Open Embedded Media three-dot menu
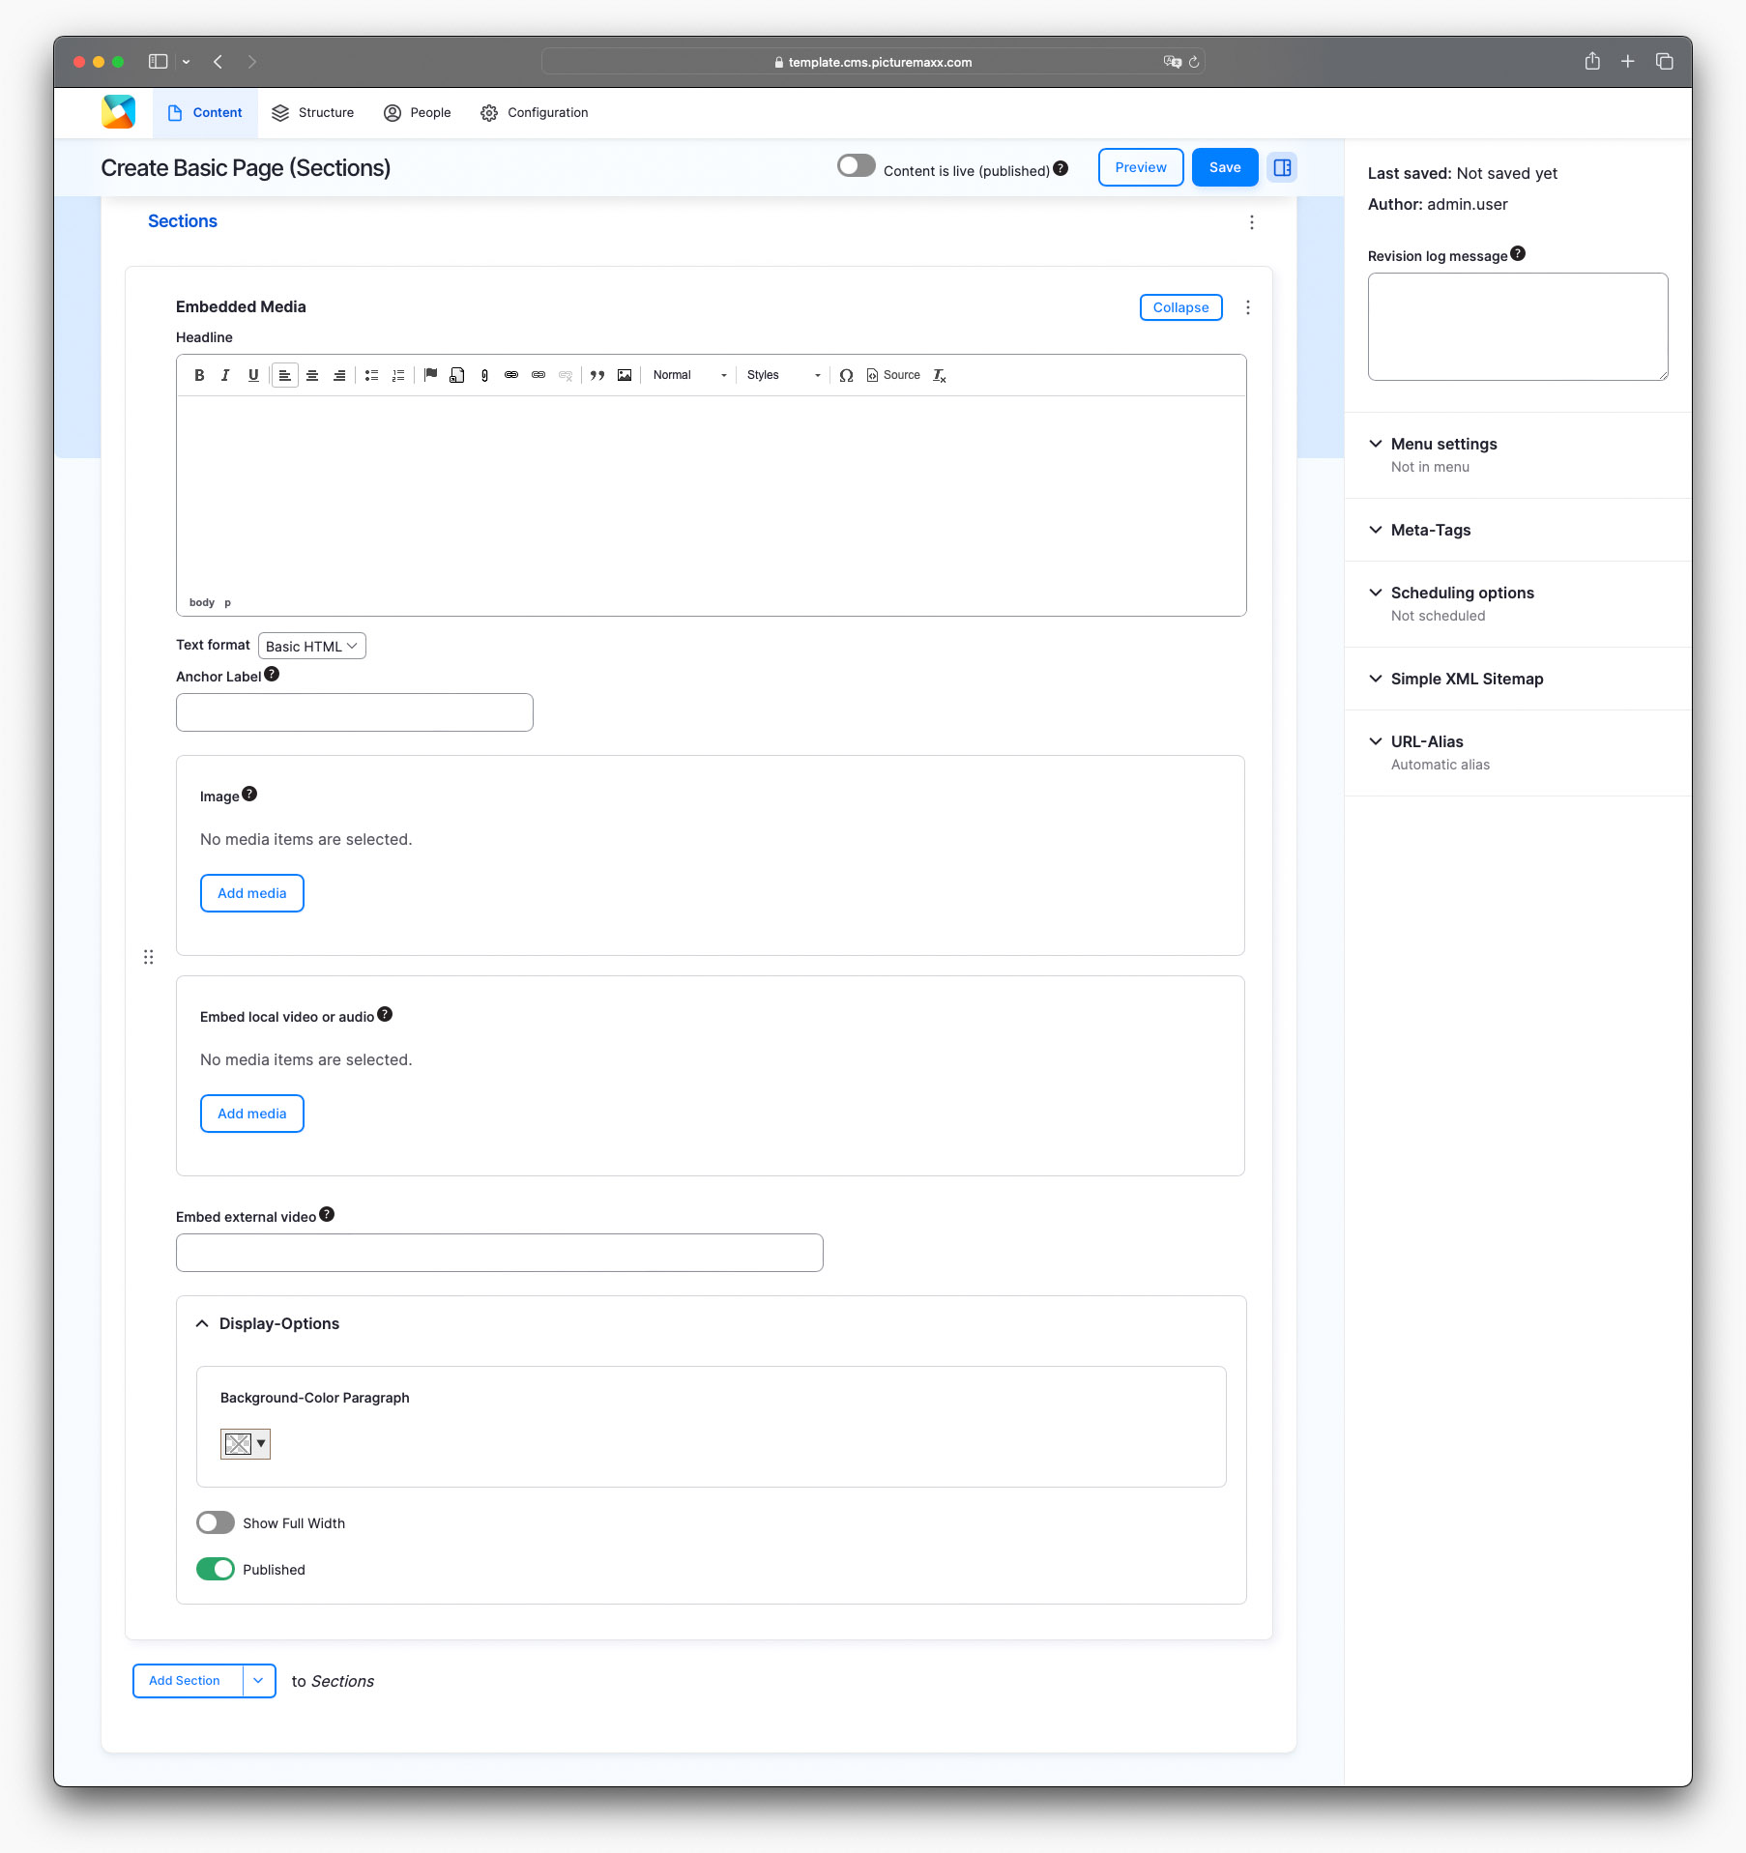The height and width of the screenshot is (1853, 1746). coord(1248,307)
